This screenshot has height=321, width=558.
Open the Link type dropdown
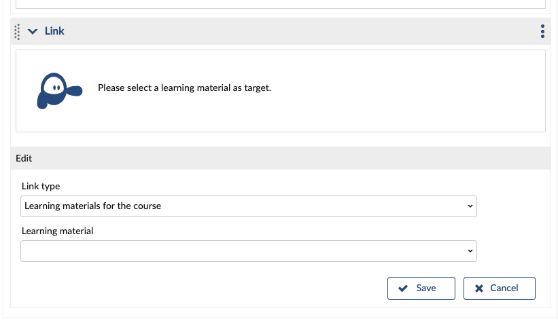(248, 206)
